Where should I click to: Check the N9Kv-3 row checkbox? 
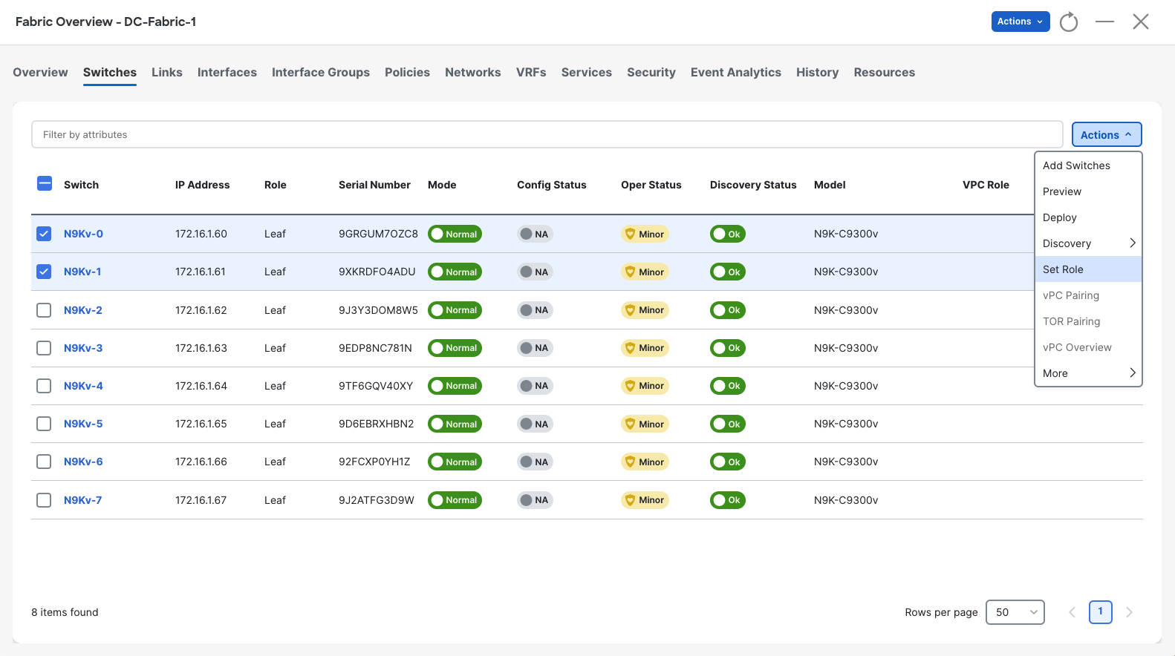click(44, 348)
